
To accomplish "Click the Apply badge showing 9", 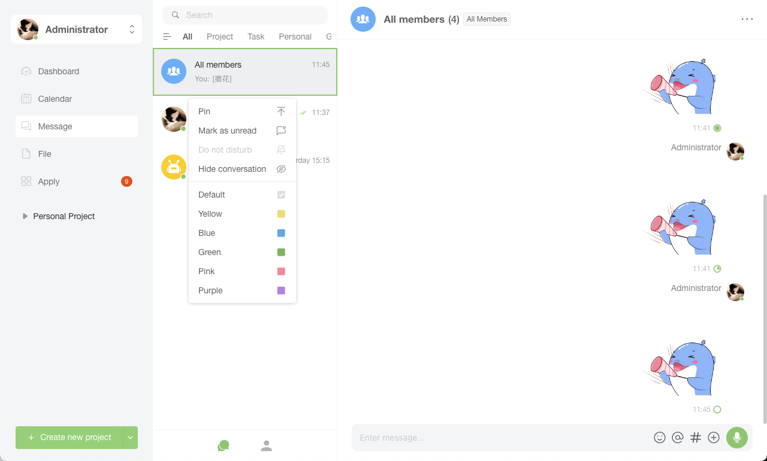I will (126, 181).
